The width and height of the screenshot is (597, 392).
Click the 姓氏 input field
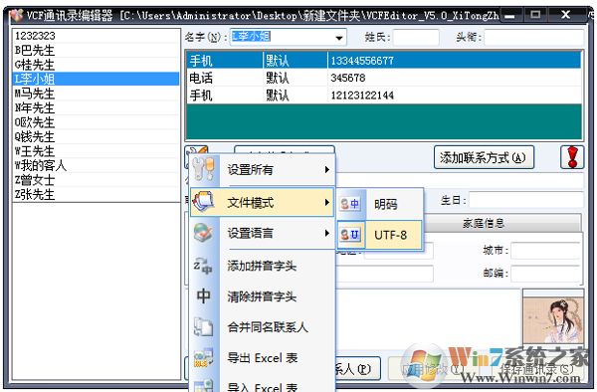416,37
